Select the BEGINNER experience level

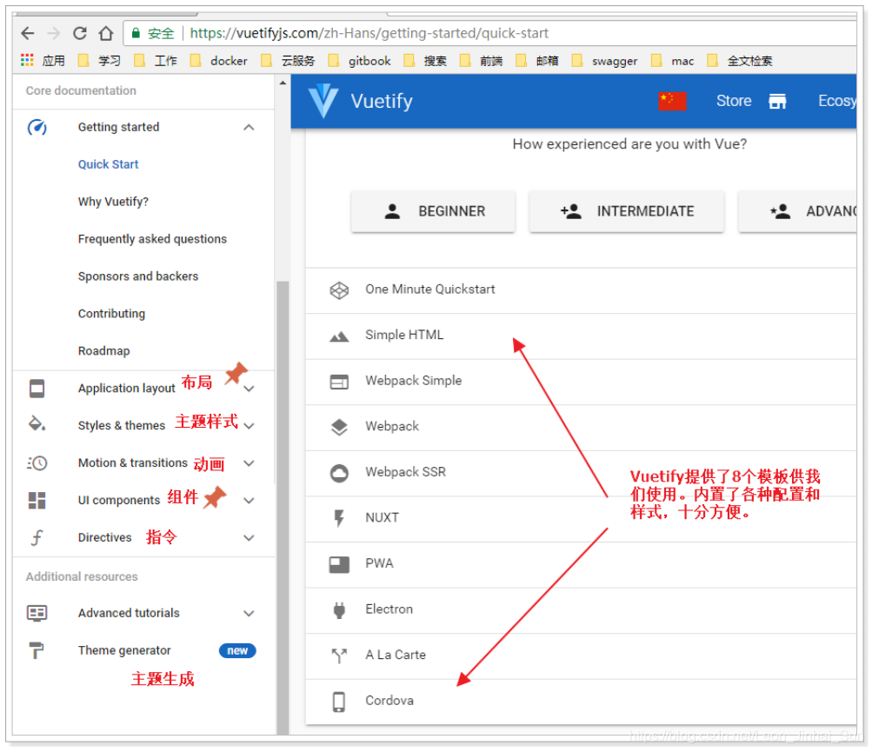[x=433, y=210]
